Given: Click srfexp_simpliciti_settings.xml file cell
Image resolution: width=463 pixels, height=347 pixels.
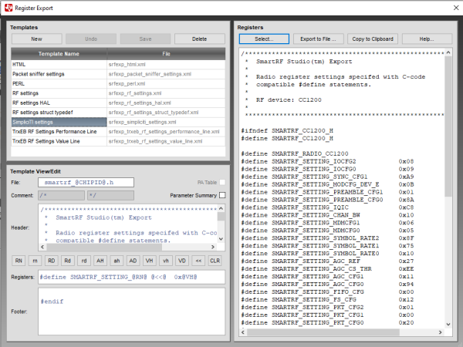Looking at the screenshot, I should point(166,122).
